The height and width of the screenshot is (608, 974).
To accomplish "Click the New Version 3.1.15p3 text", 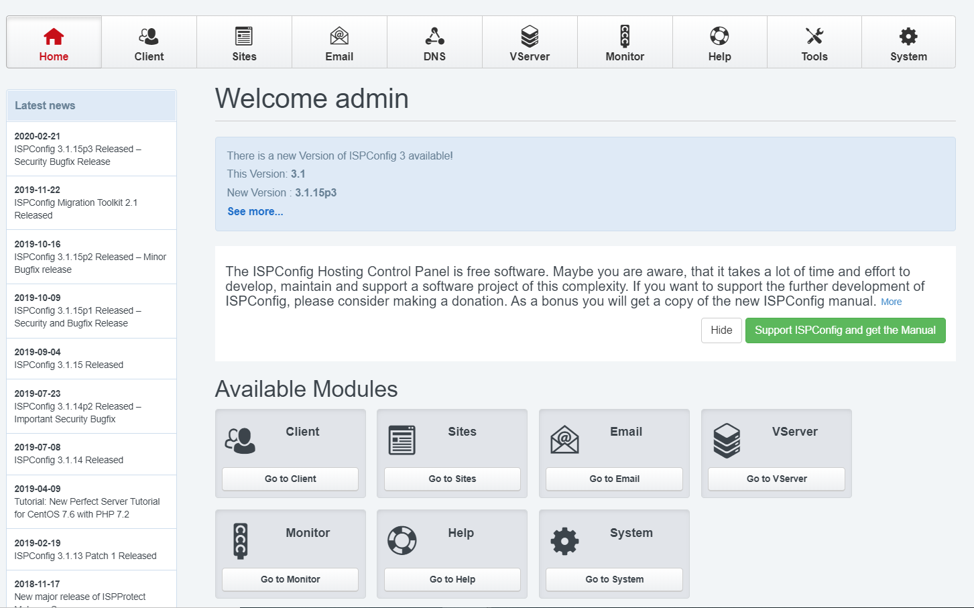I will [x=282, y=192].
